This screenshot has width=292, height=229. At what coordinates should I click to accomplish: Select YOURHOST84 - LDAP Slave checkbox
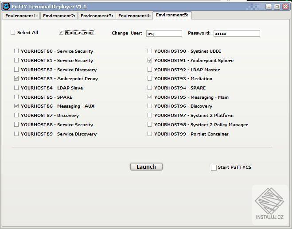16,88
